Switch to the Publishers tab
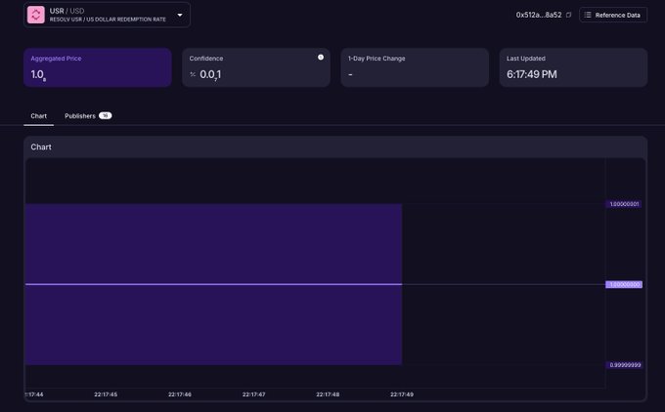665x412 pixels. coord(80,116)
